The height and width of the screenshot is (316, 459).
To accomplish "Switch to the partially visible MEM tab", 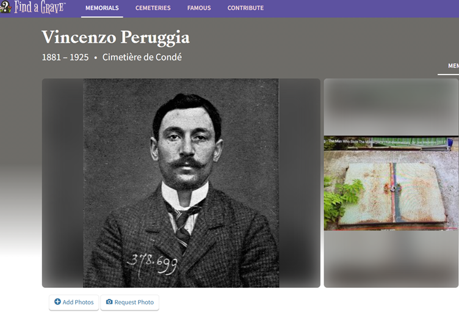I will (453, 66).
